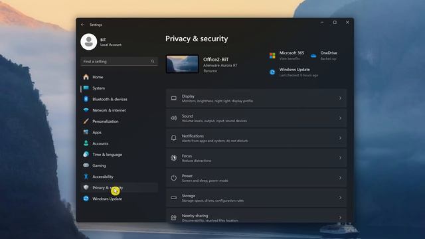The width and height of the screenshot is (425, 239).
Task: Click the Display settings title
Action: 188,96
